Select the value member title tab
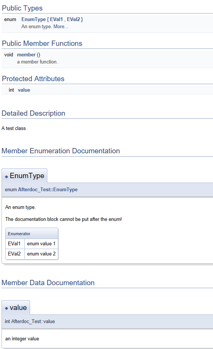Screen dimensions: 213x349 (16, 308)
